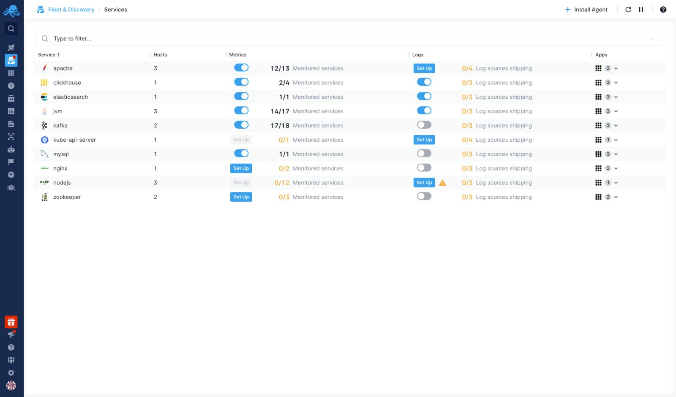Open the sidebar help question icon
The image size is (676, 397).
pos(11,347)
